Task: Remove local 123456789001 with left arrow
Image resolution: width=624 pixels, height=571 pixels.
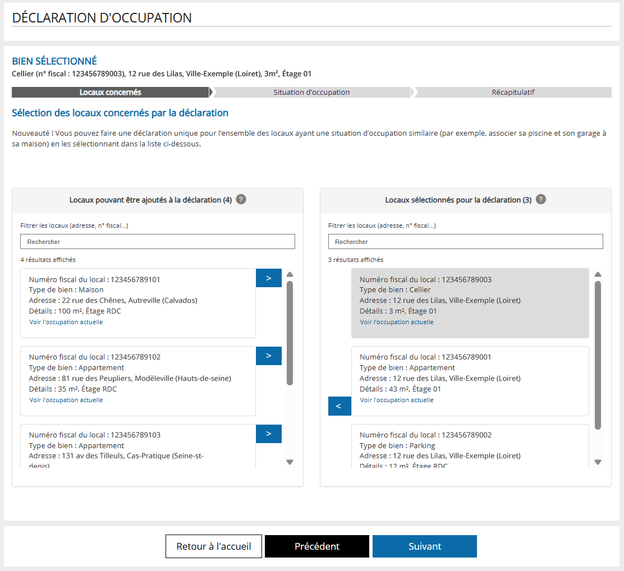Action: 339,406
